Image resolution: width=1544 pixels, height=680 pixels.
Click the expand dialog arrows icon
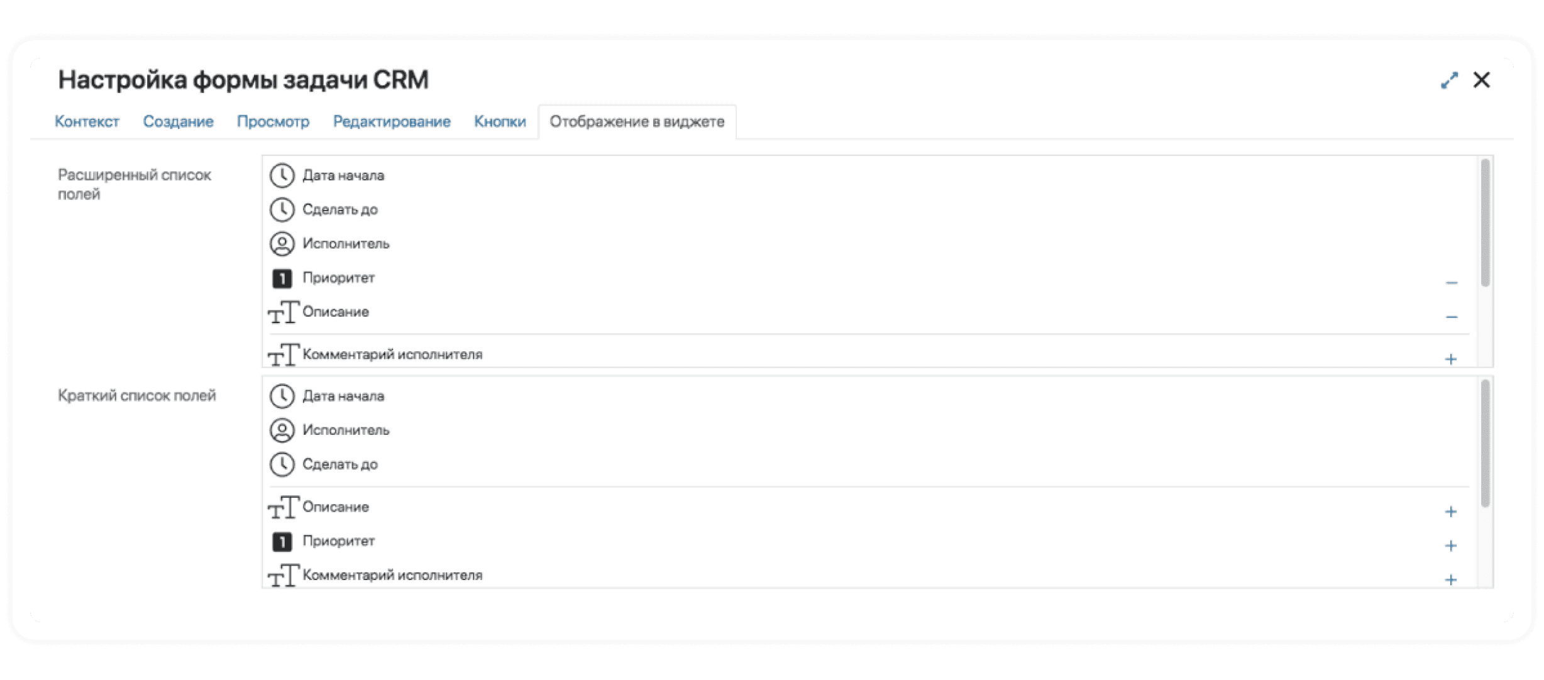click(1449, 80)
